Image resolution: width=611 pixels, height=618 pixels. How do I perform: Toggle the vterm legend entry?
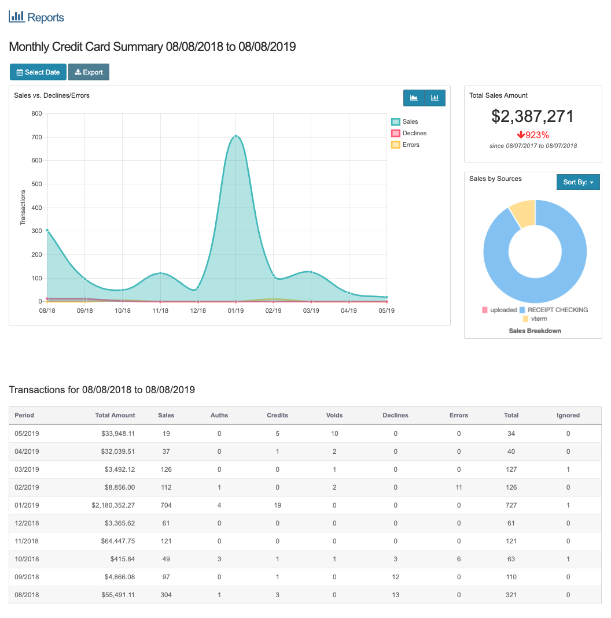pos(533,319)
